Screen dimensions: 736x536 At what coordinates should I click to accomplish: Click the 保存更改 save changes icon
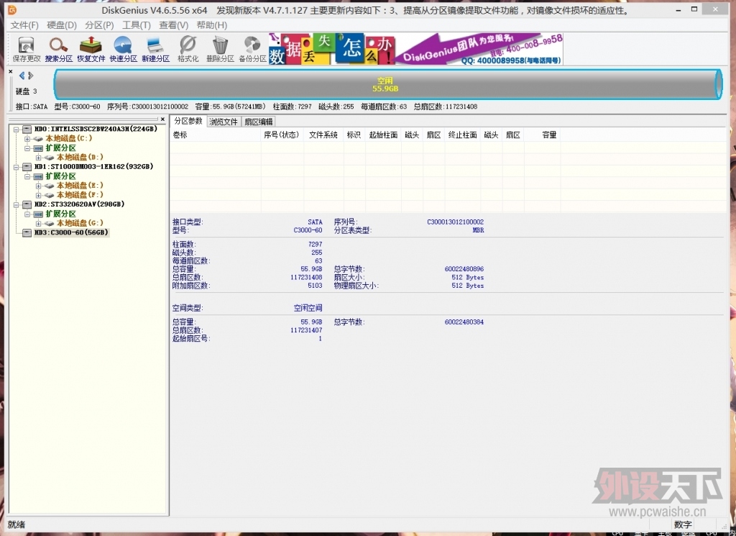(x=27, y=49)
